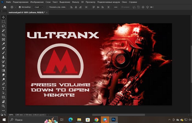Image resolution: width=192 pixels, height=123 pixels.
Task: Expand the Move tool preset picker arrow
Action: [x=15, y=7]
